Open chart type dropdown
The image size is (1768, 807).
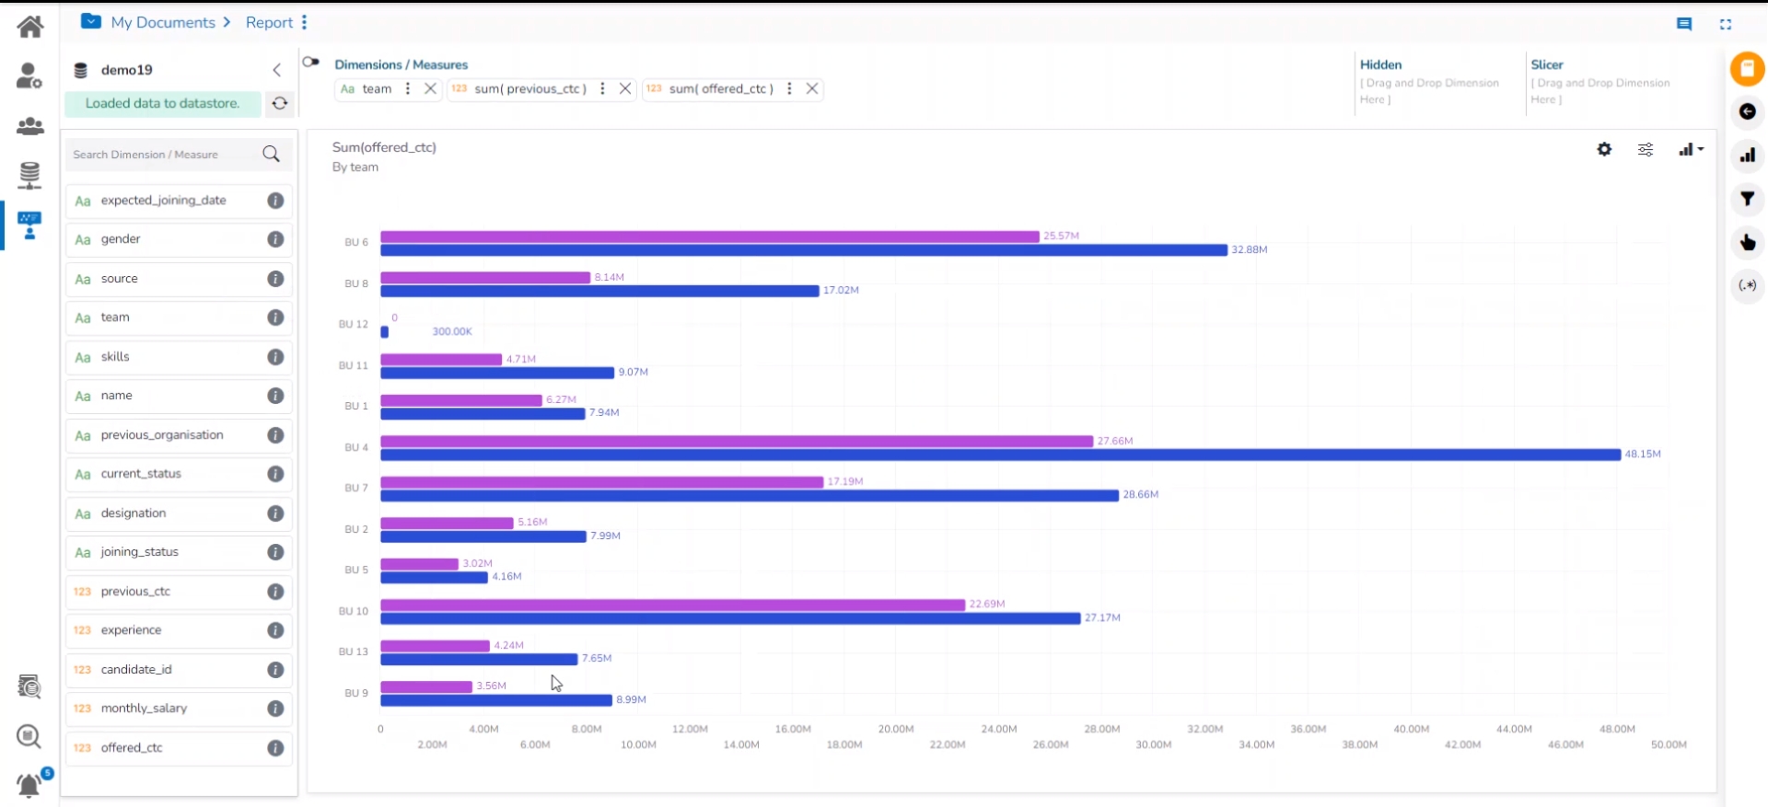1691,149
